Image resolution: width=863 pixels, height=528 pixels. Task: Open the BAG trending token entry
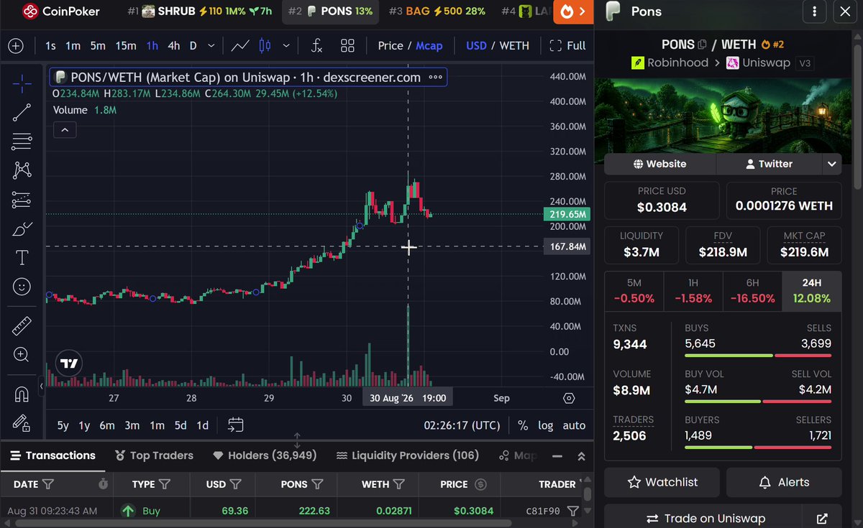(437, 11)
